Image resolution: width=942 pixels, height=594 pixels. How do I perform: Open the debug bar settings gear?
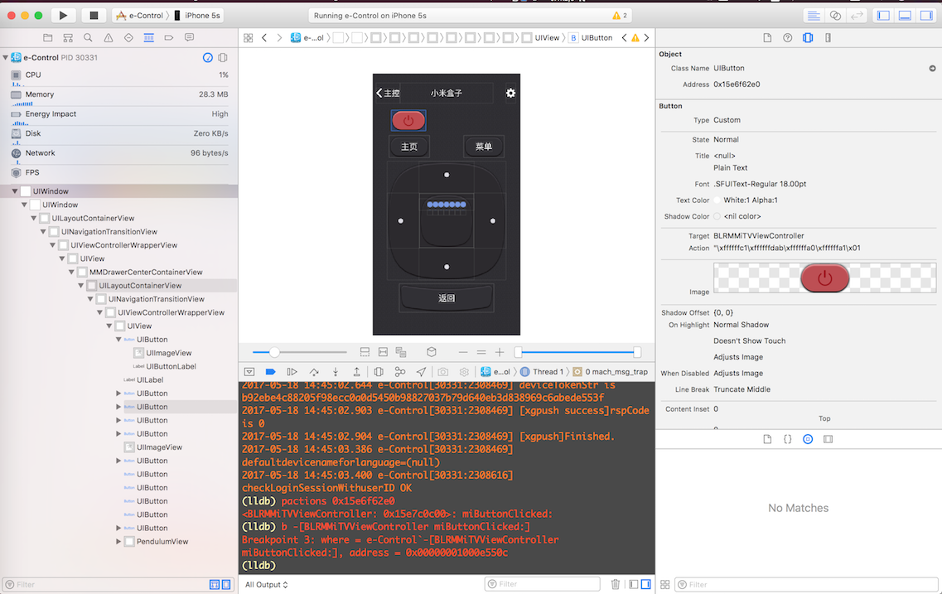coord(465,371)
